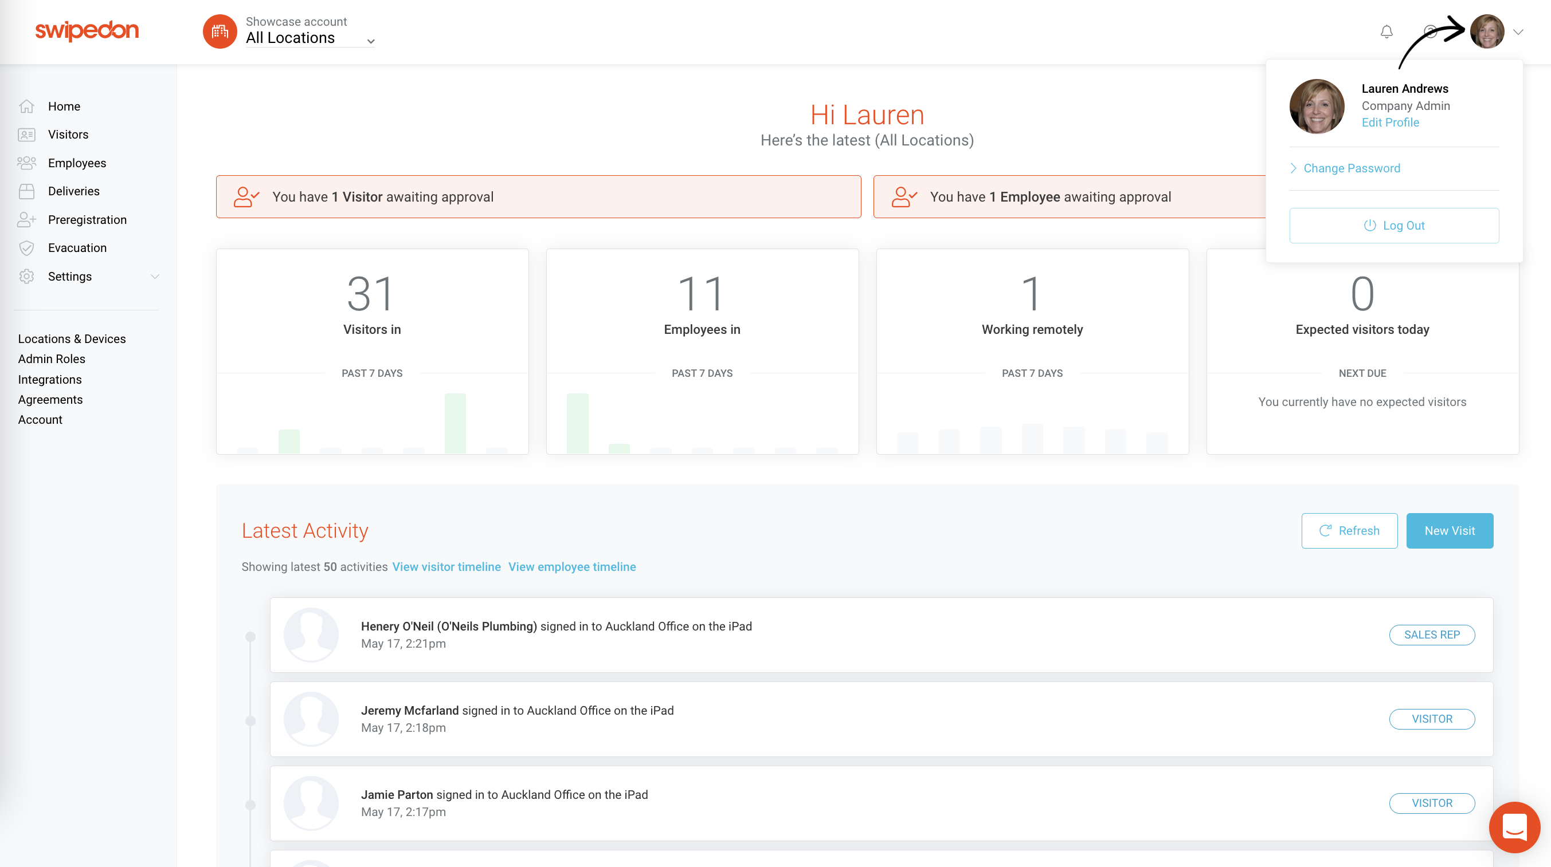Click Henery O'Neil's avatar placeholder
Viewport: 1551px width, 867px height.
click(311, 635)
